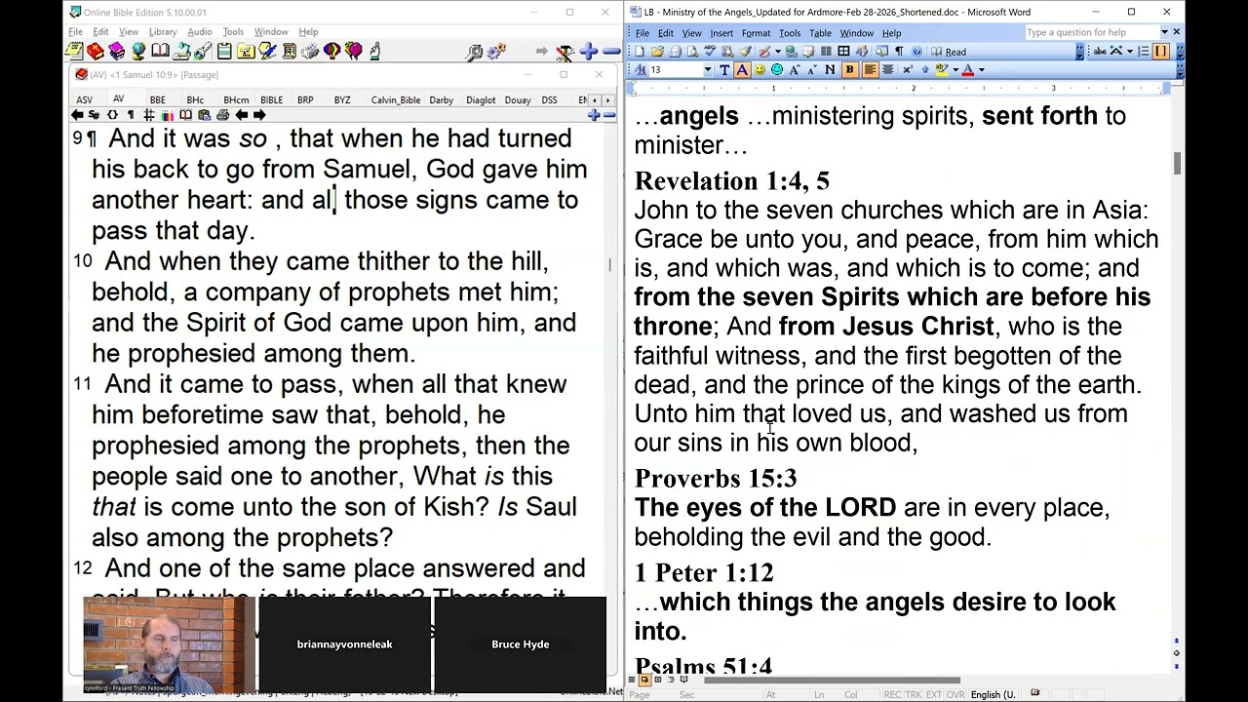Switch to the Calvin_Bible tab
The height and width of the screenshot is (702, 1248).
(396, 99)
